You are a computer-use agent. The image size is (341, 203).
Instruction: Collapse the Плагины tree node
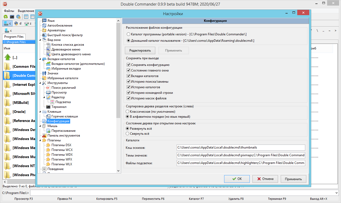(x=40, y=140)
